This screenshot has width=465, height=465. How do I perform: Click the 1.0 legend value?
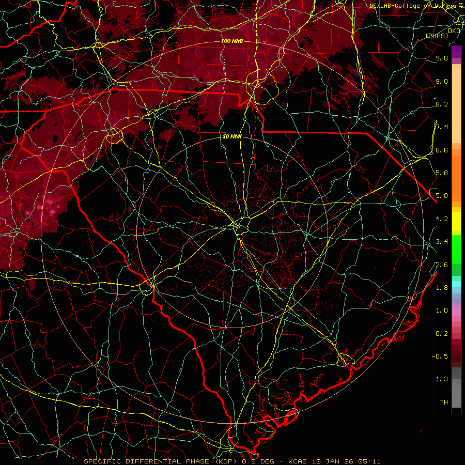(442, 311)
